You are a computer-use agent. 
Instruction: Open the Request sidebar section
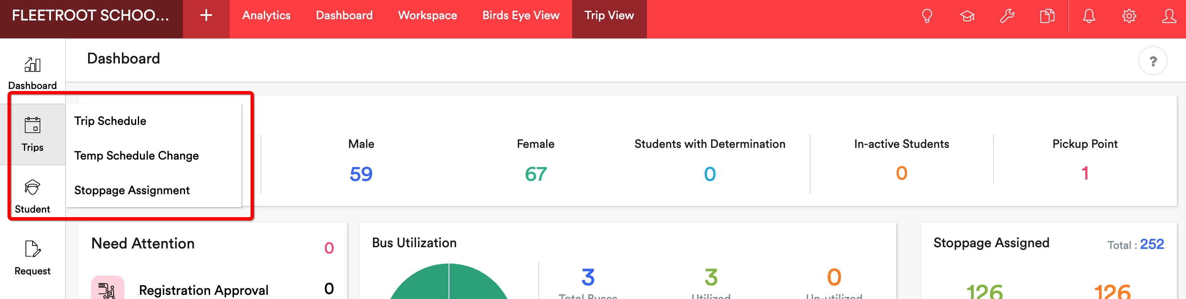(x=32, y=258)
